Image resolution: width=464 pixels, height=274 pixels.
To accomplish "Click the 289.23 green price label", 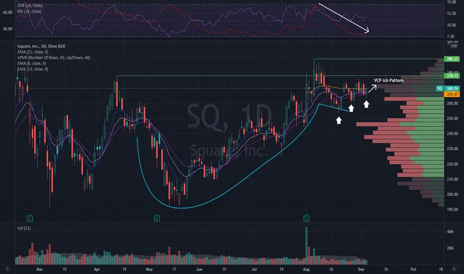I will pyautogui.click(x=452, y=59).
